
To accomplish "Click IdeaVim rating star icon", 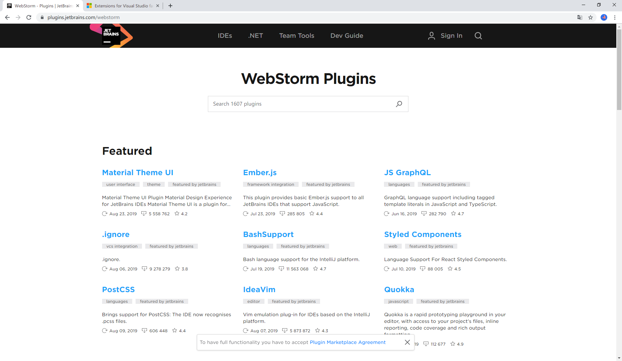I will [x=318, y=331].
